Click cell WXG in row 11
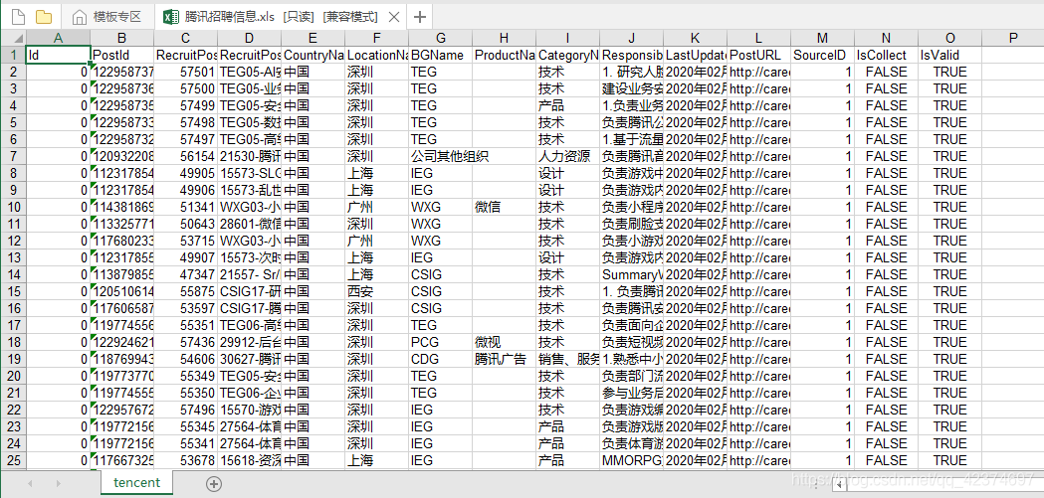This screenshot has height=498, width=1044. [440, 224]
